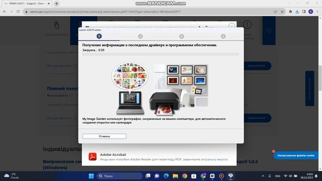Select the PIXMA G3411 Support tab
This screenshot has height=181, width=322.
[27, 4]
